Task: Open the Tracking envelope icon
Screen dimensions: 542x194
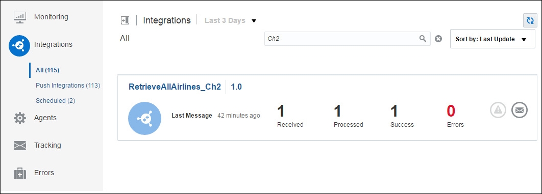Action: click(20, 146)
